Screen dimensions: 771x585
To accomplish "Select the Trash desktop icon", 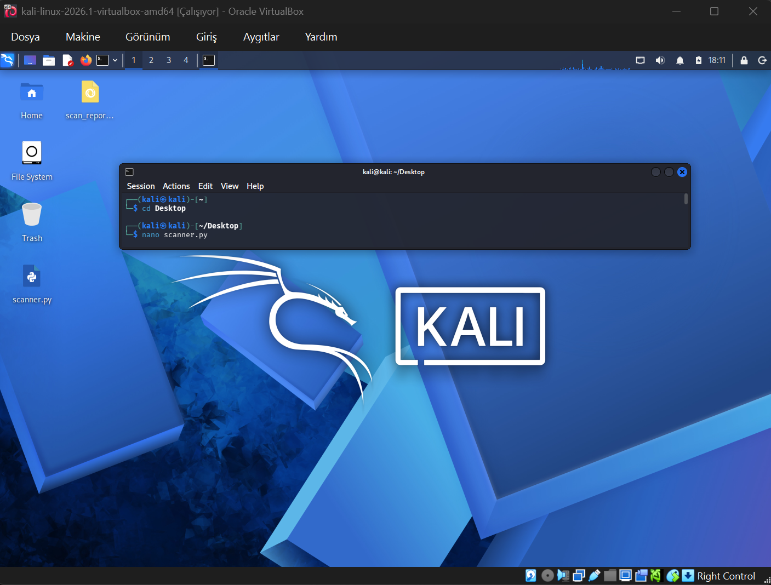I will click(x=32, y=223).
